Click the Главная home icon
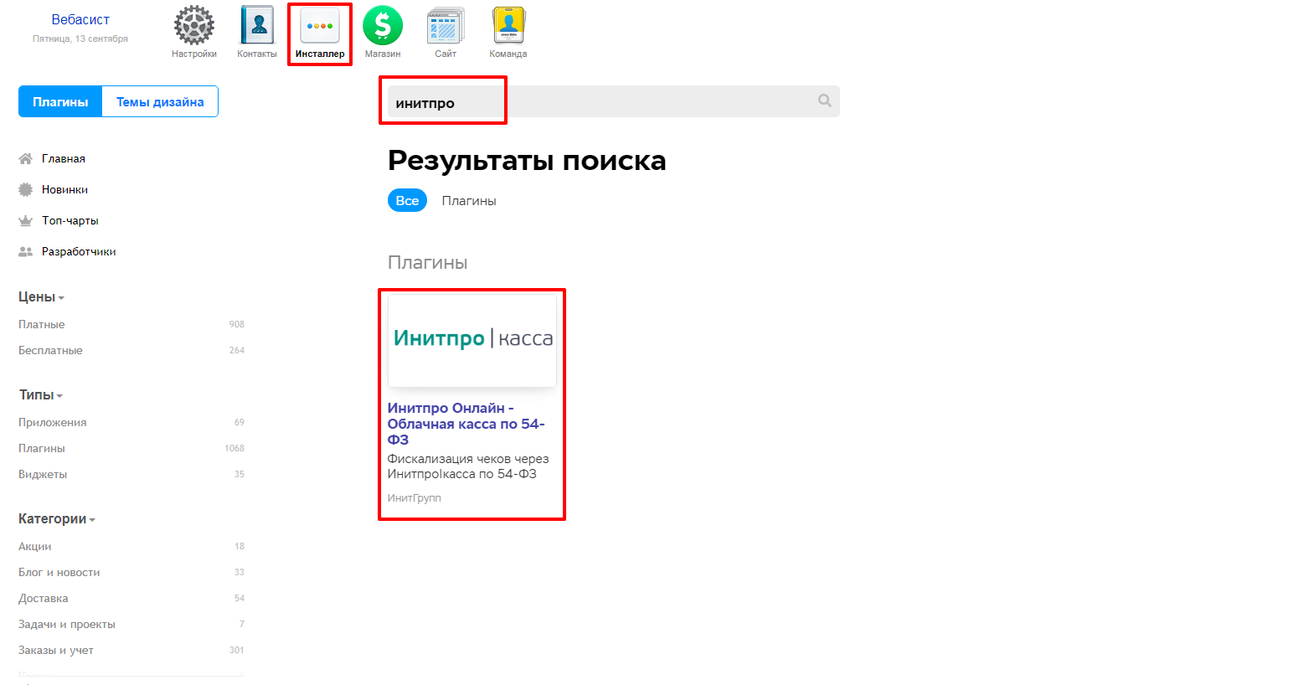Viewport: 1304px width, 685px height. coord(26,158)
